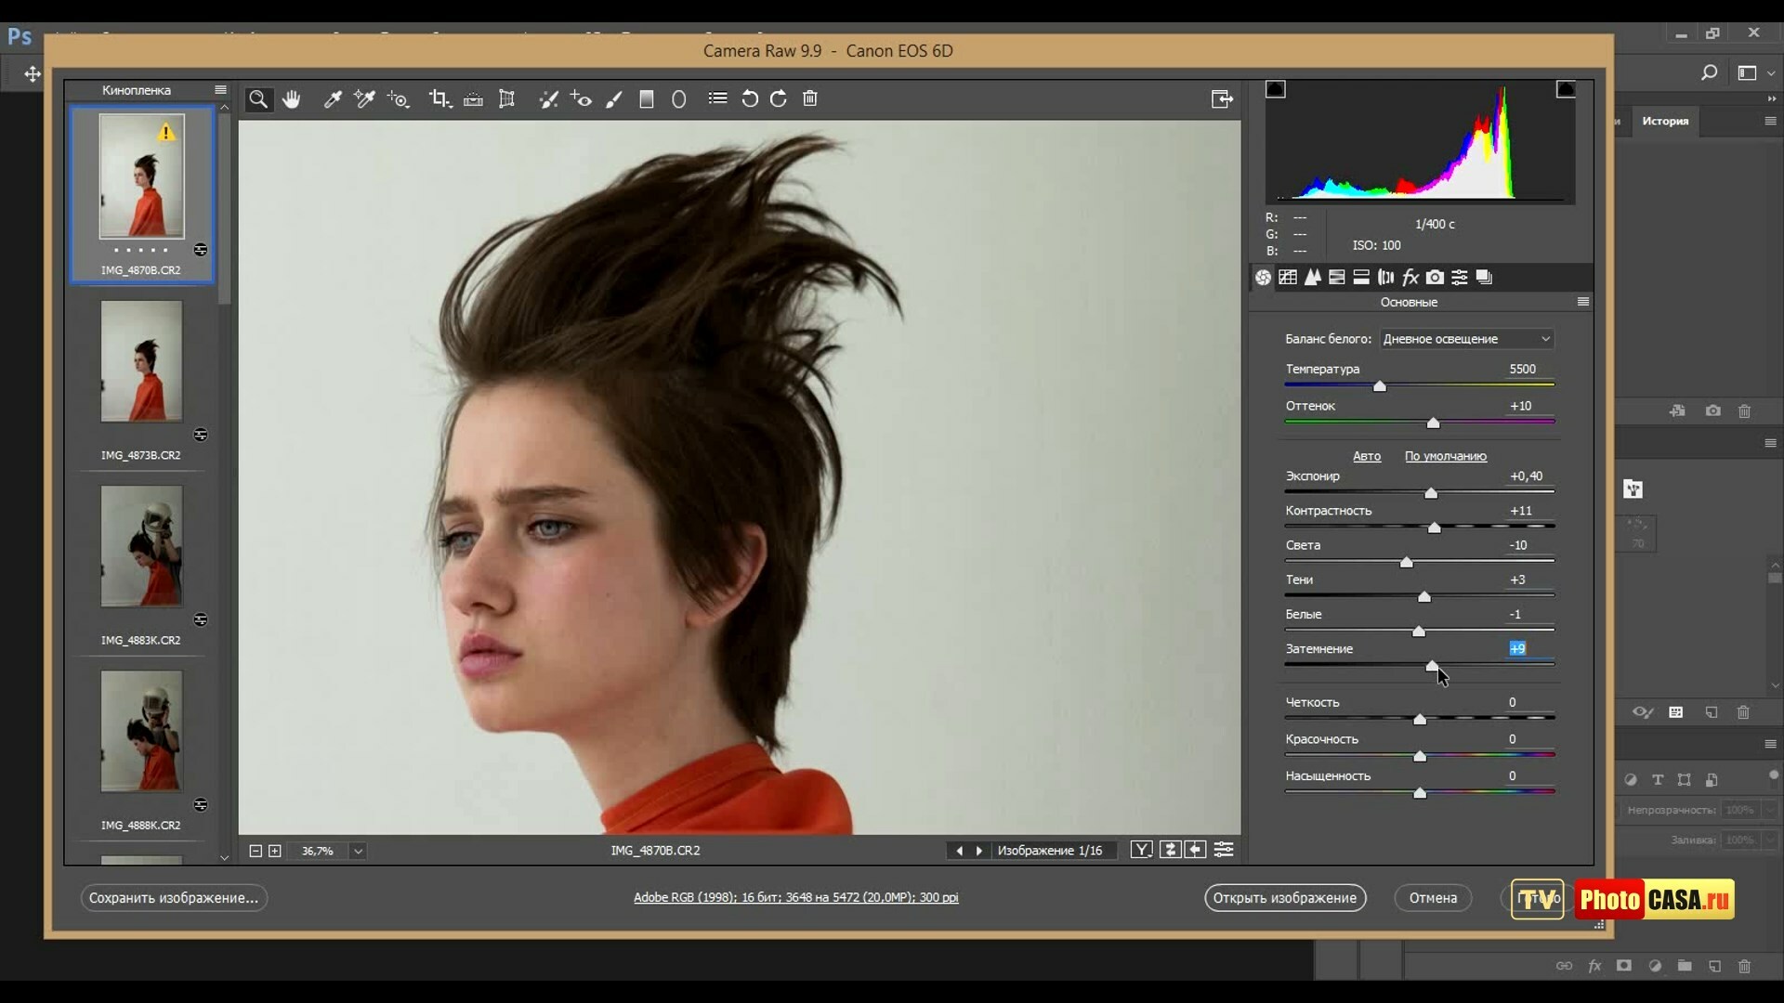The height and width of the screenshot is (1003, 1784).
Task: Click the Авто link
Action: 1366,456
